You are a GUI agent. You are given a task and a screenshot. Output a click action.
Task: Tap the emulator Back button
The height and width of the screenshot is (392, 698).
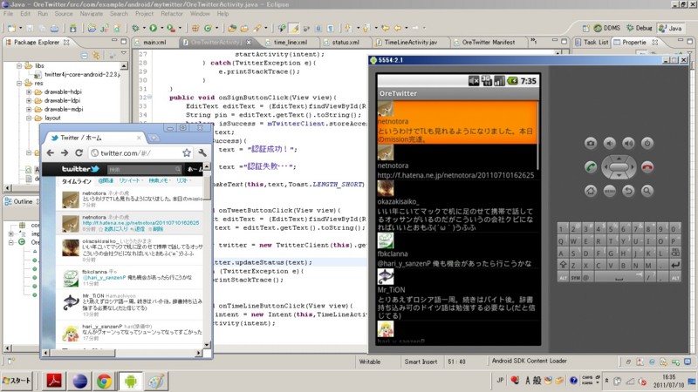point(628,191)
